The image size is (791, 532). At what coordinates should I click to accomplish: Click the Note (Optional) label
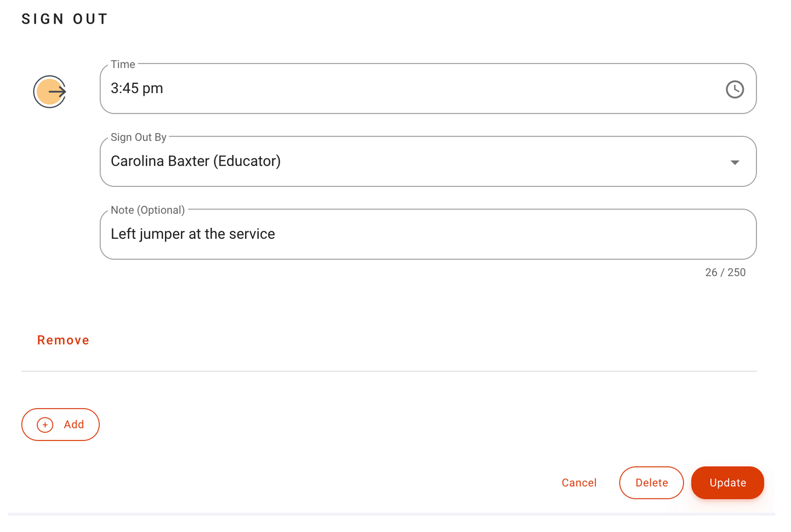(x=147, y=210)
